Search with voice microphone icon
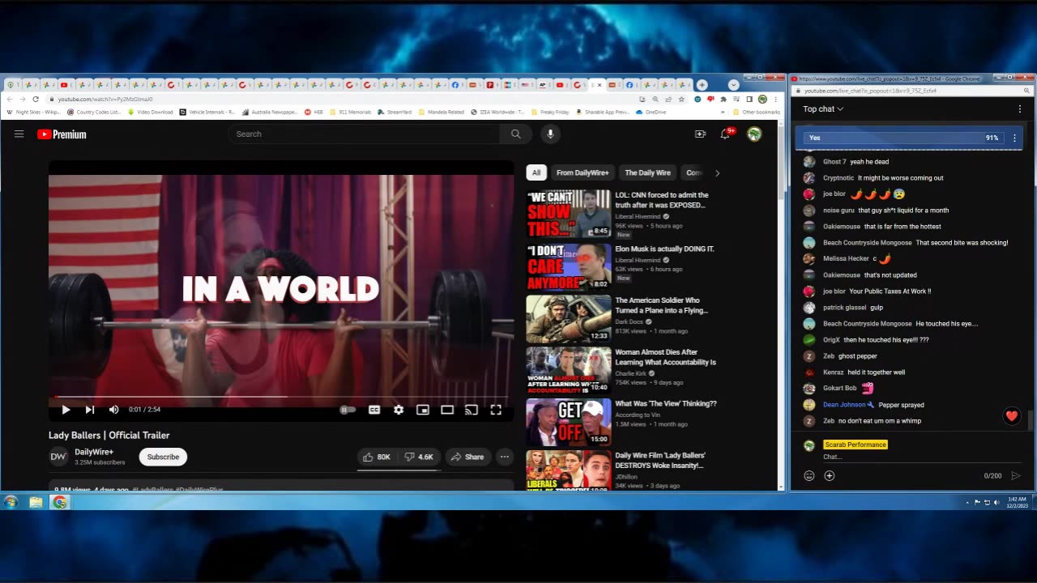 point(550,134)
